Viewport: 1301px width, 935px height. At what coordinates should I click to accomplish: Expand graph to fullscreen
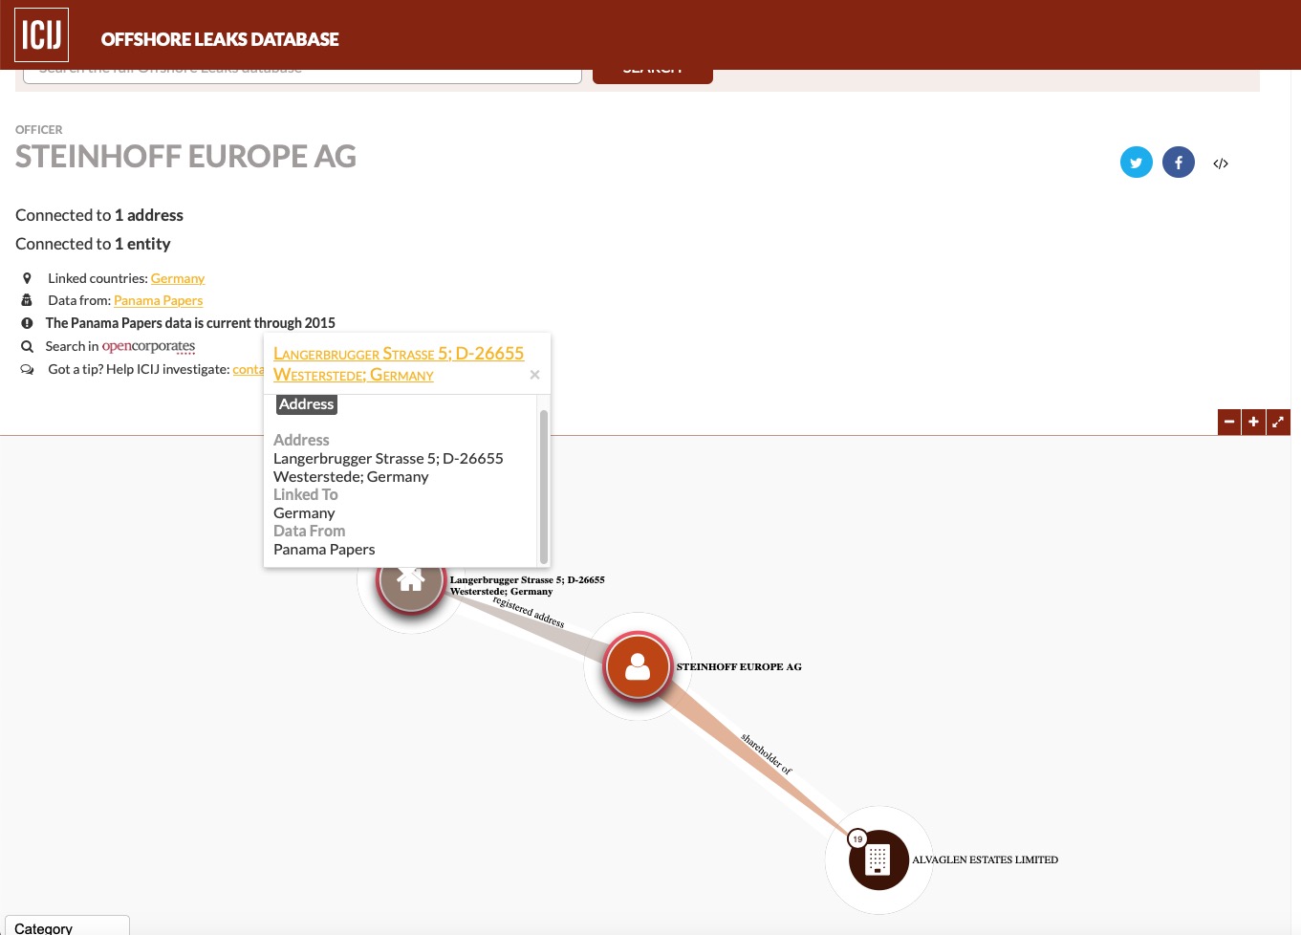pos(1278,422)
